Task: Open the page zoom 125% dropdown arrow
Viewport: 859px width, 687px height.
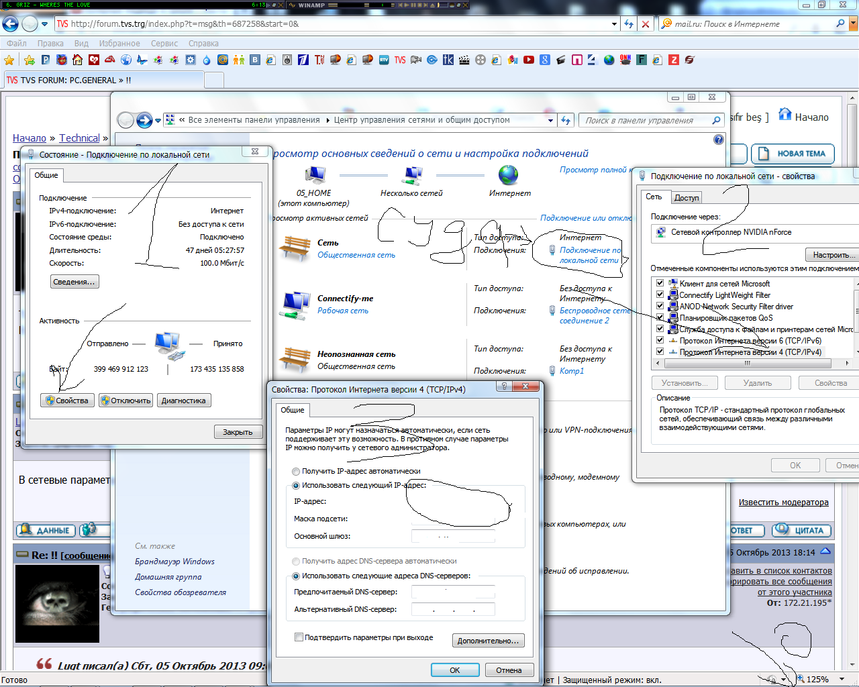Action: (842, 679)
